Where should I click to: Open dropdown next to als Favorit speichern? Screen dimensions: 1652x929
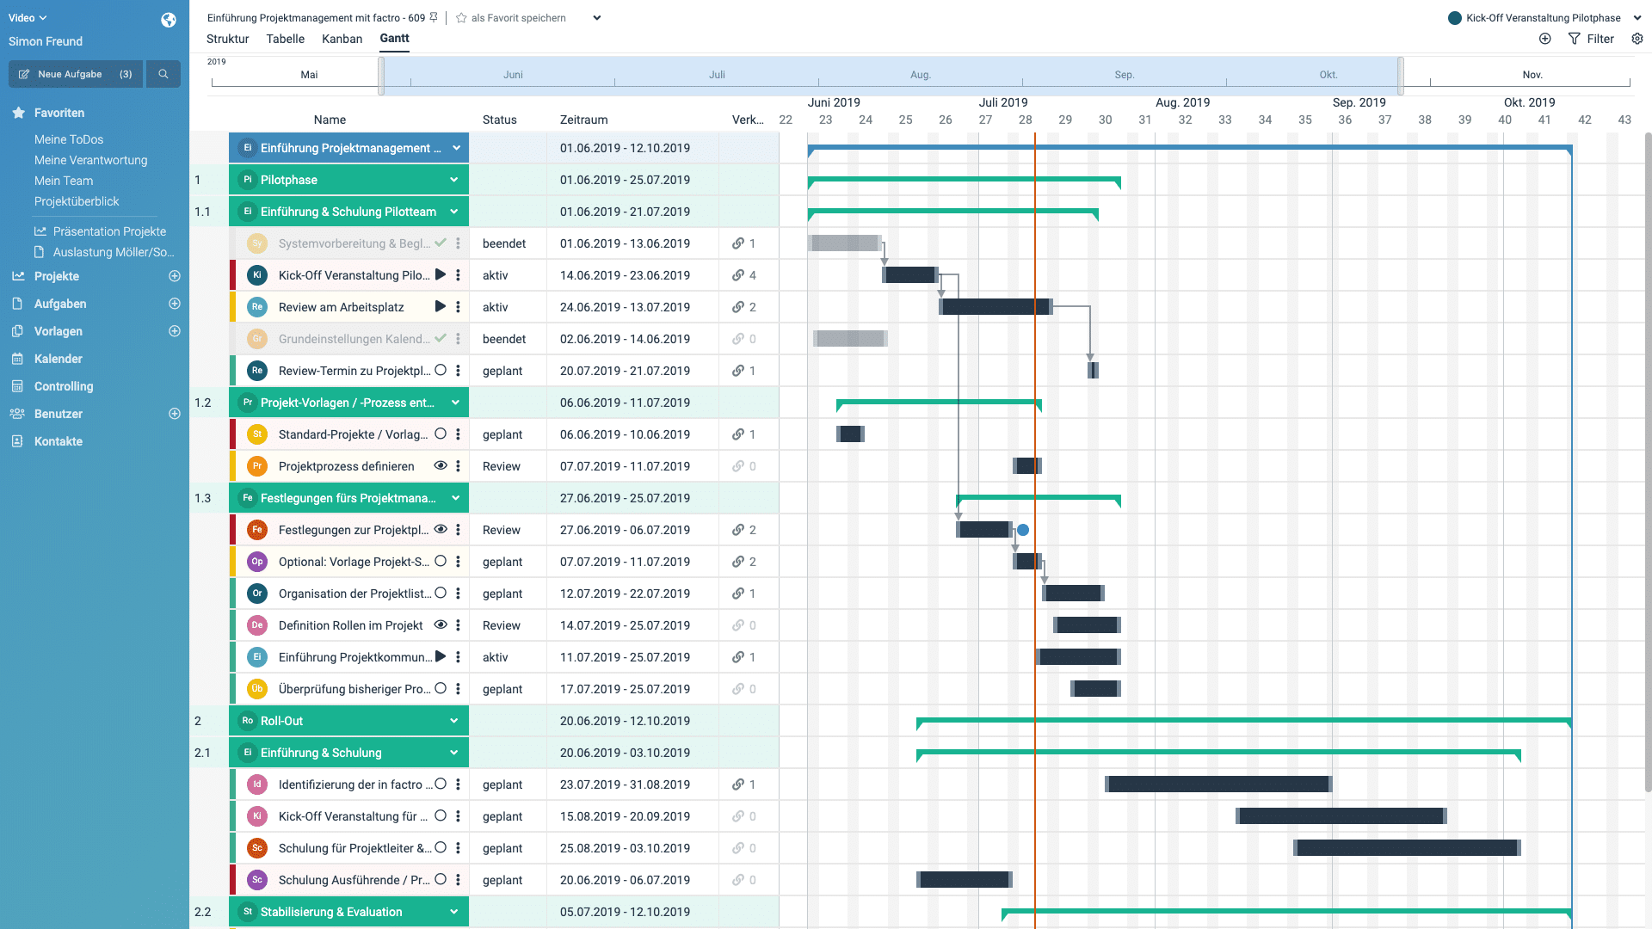point(597,18)
